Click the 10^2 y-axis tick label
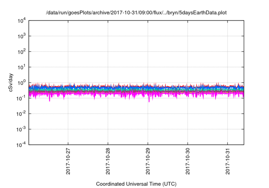The height and width of the screenshot is (188, 269). pos(21,52)
